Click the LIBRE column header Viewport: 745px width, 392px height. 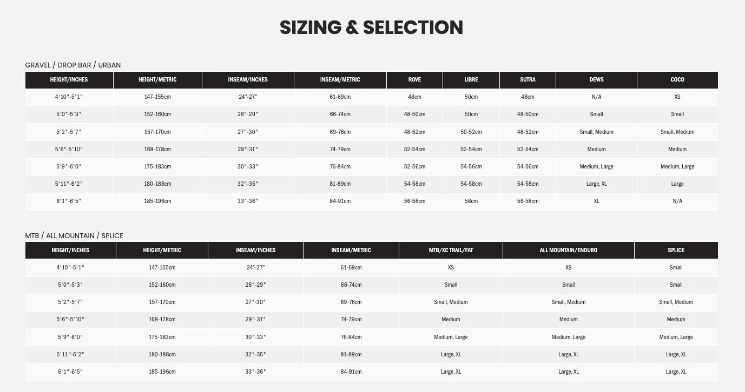click(471, 79)
